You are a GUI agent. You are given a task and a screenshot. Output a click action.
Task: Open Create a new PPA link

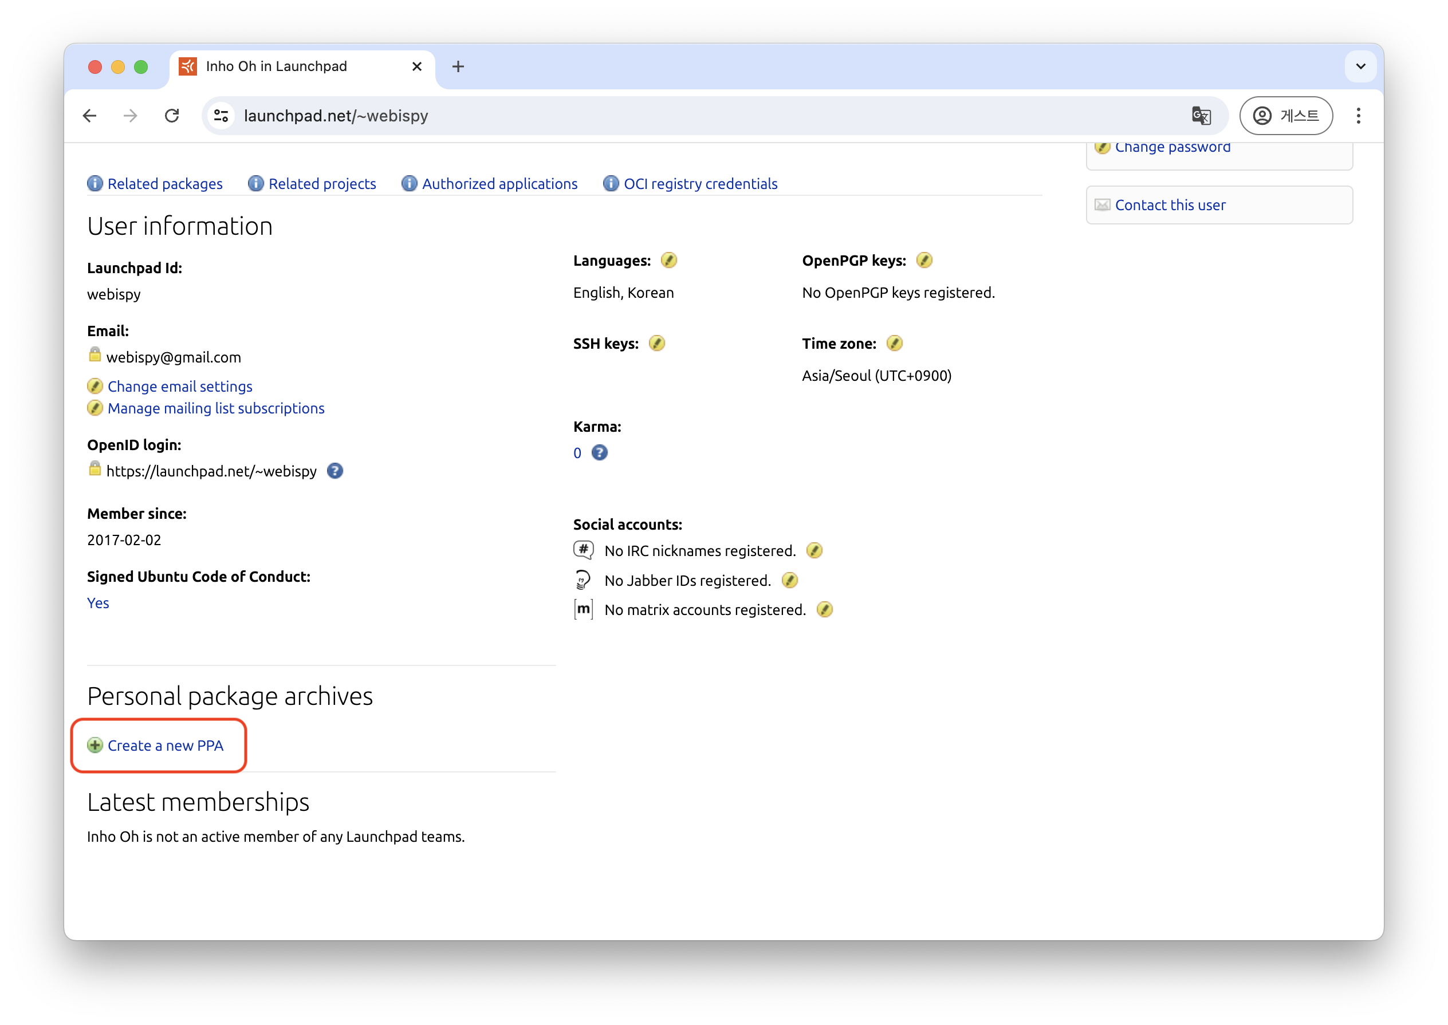pos(166,746)
